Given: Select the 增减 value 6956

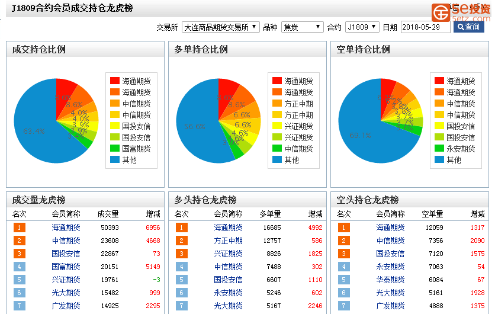Looking at the screenshot, I should click(153, 228).
